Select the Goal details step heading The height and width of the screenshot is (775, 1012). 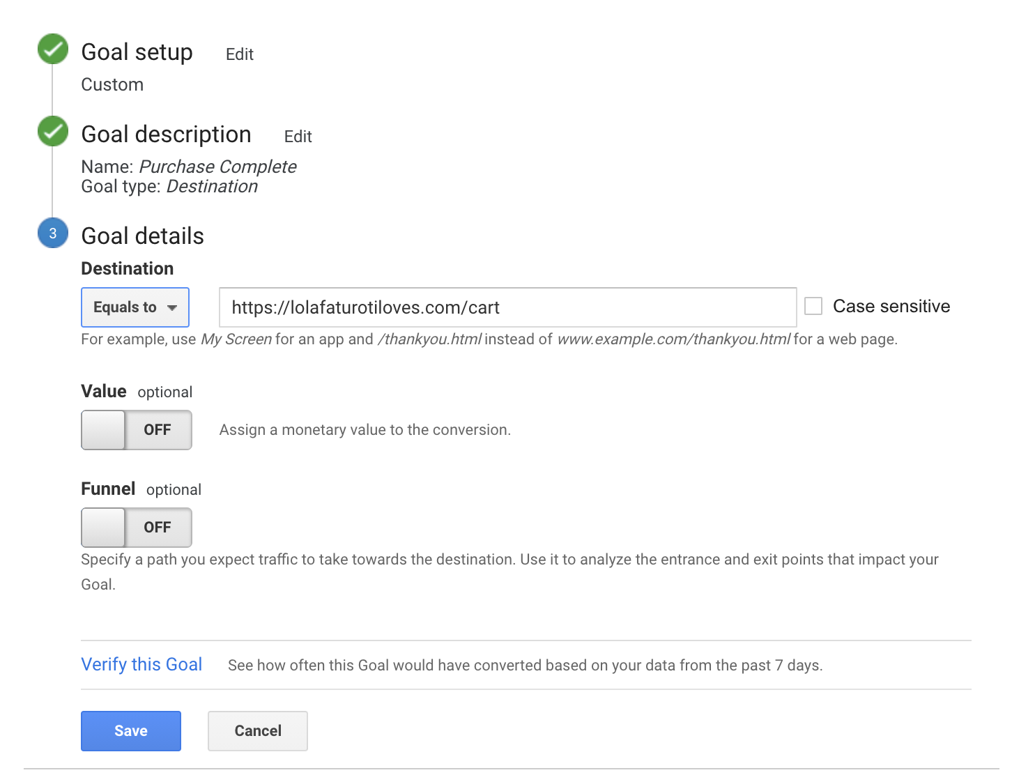pyautogui.click(x=142, y=236)
